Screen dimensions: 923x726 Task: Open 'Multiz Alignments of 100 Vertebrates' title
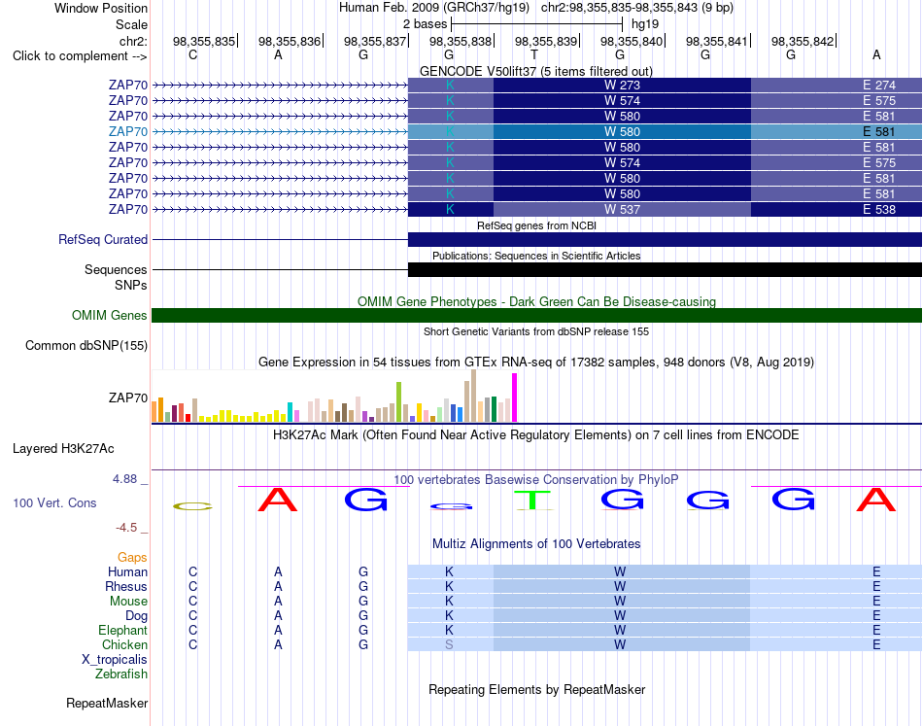pos(536,543)
